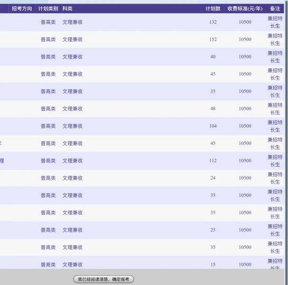Select the plan count cell 24
The height and width of the screenshot is (285, 288).
click(x=213, y=178)
